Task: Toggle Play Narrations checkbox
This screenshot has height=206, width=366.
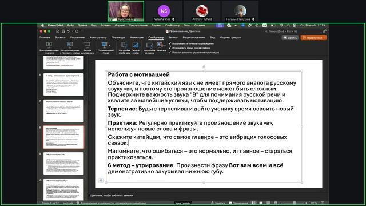Action: [x=170, y=43]
